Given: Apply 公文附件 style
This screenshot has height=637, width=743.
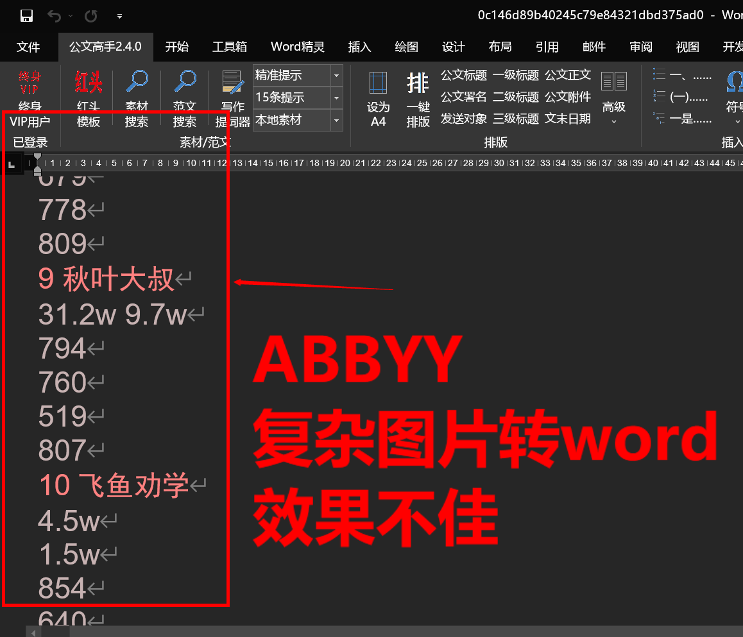Looking at the screenshot, I should coord(568,97).
